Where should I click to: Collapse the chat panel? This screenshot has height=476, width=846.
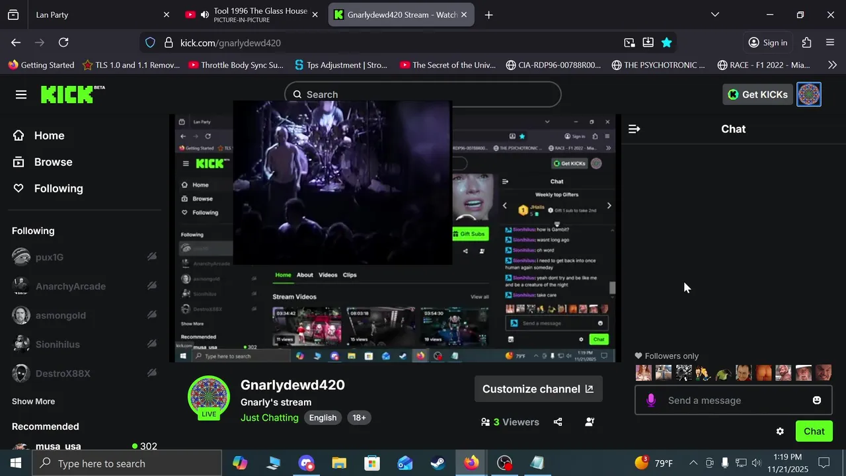634,129
